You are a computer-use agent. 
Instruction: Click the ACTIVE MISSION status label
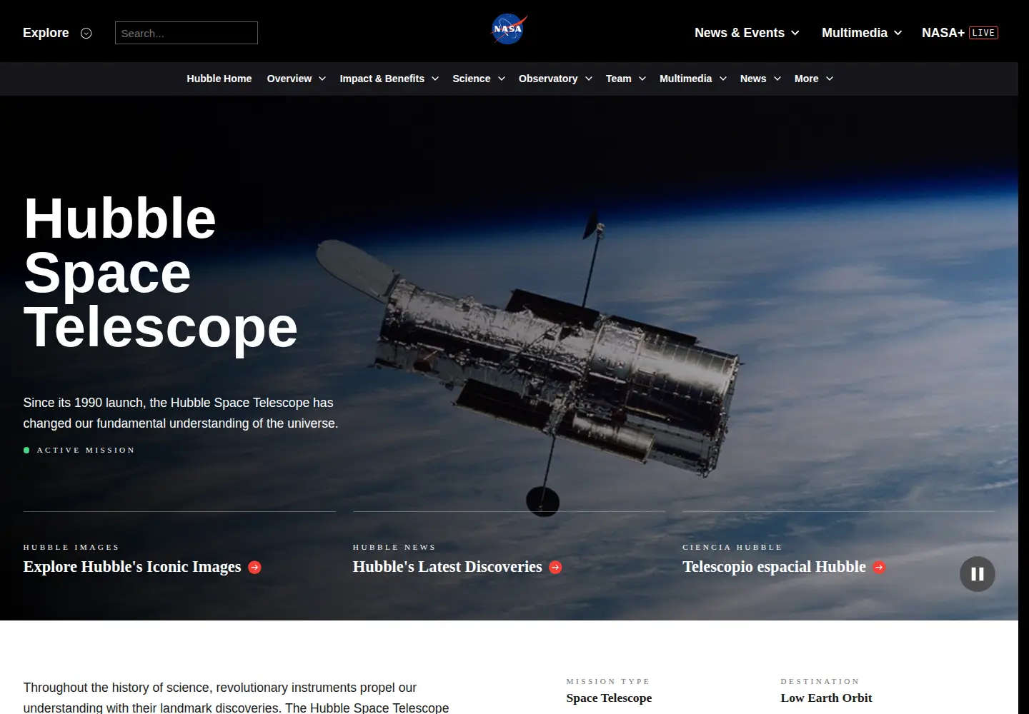[86, 451]
